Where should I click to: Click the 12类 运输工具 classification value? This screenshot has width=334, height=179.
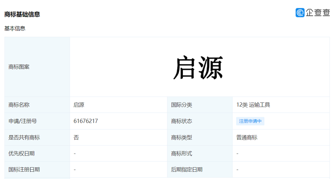pyautogui.click(x=253, y=105)
